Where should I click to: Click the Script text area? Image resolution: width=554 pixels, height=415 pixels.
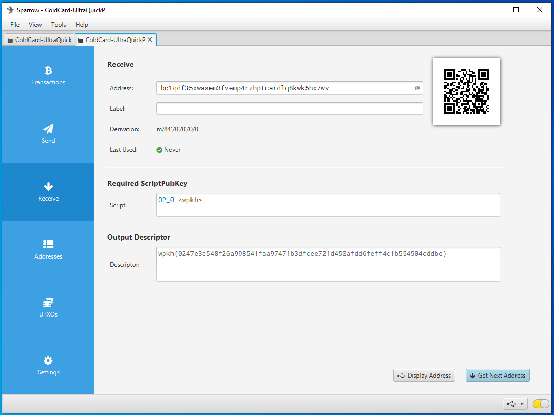point(328,205)
